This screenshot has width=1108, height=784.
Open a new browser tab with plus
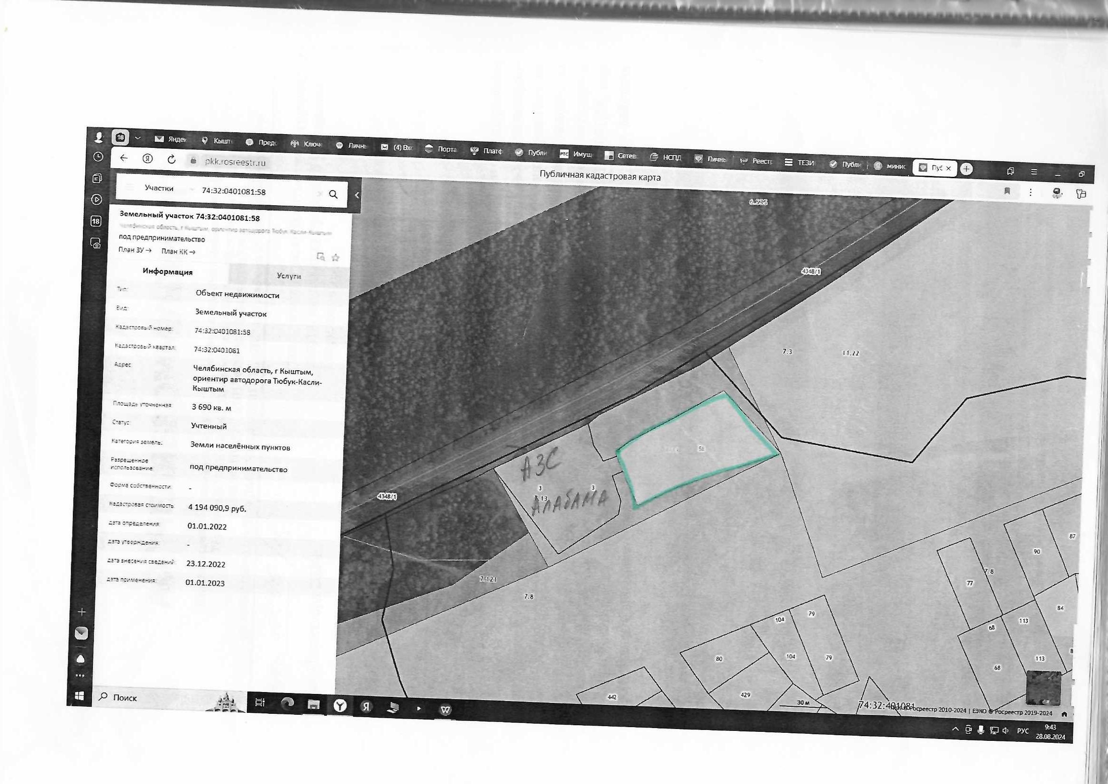966,169
